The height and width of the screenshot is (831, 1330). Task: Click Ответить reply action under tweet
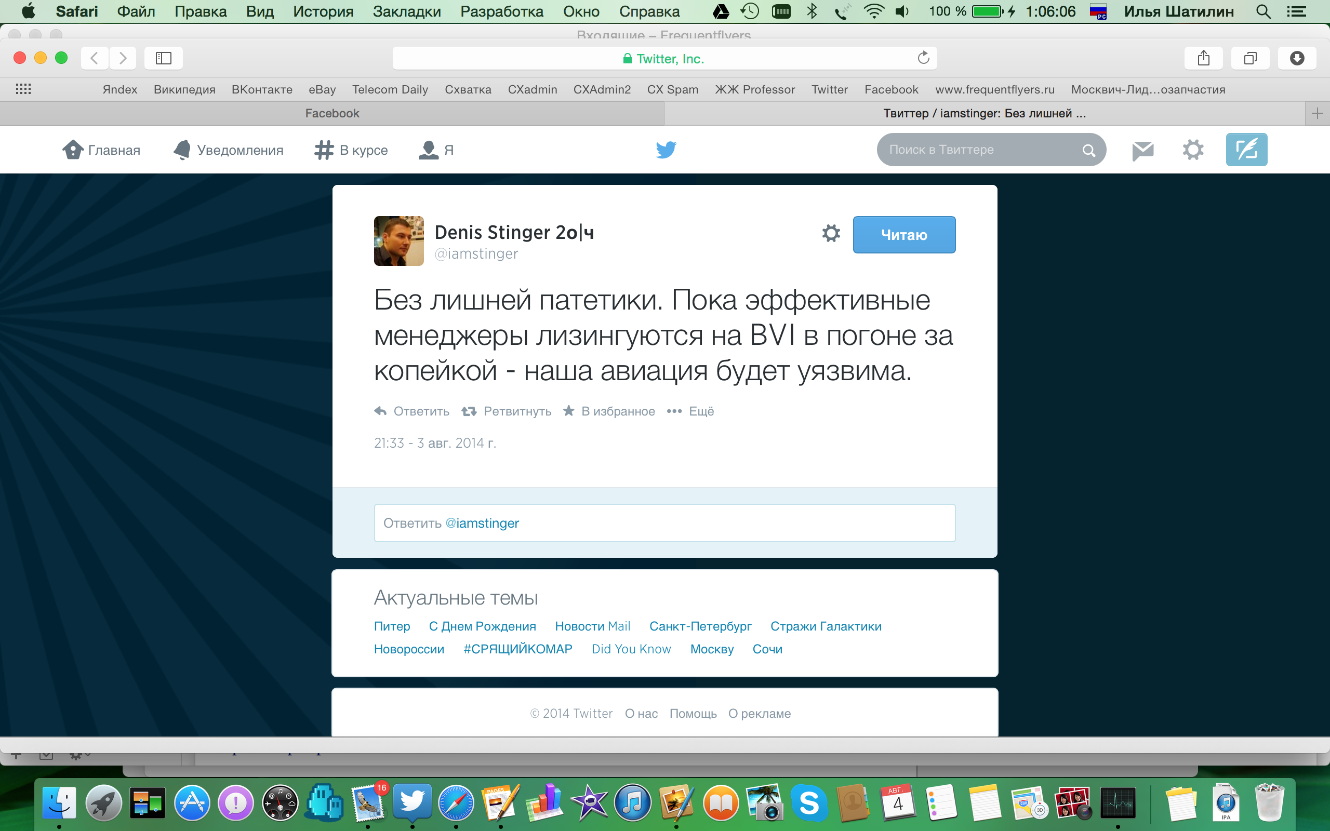[x=411, y=411]
